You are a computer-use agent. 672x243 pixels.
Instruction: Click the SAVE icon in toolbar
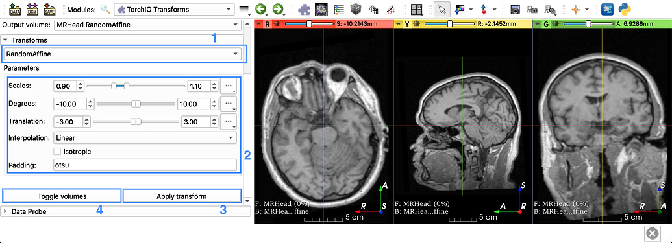click(49, 8)
